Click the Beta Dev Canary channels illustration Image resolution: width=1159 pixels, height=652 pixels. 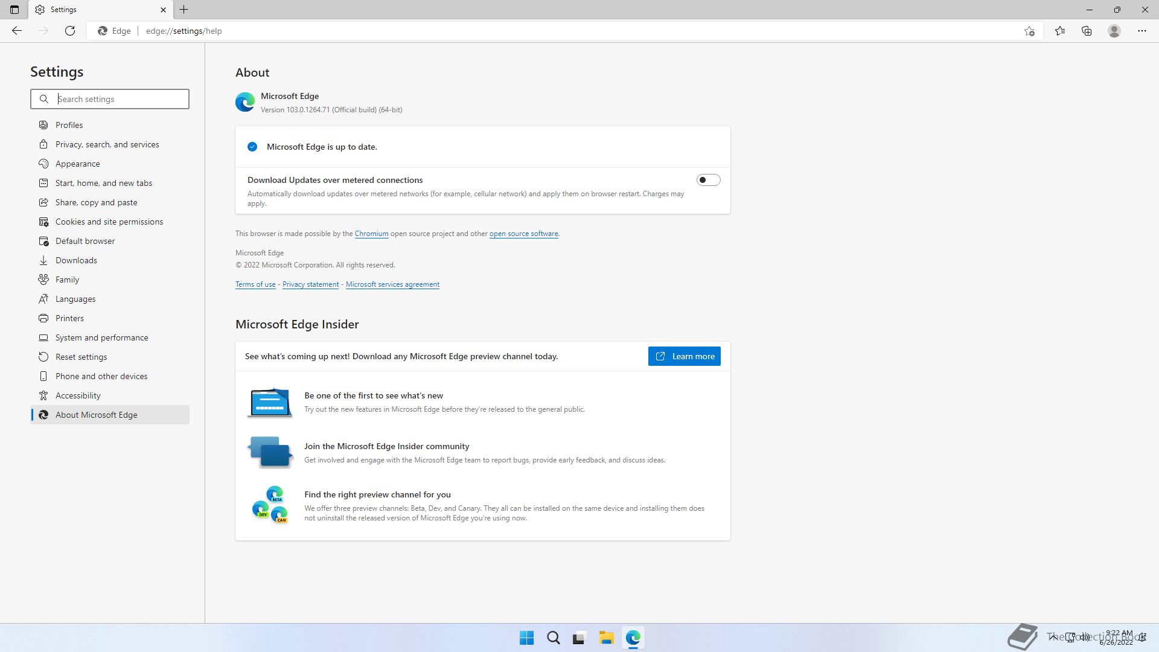pyautogui.click(x=270, y=505)
